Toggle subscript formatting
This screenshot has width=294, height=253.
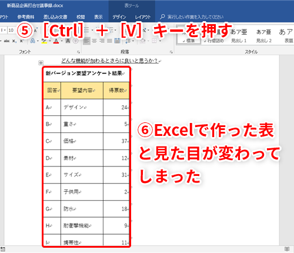14,41
